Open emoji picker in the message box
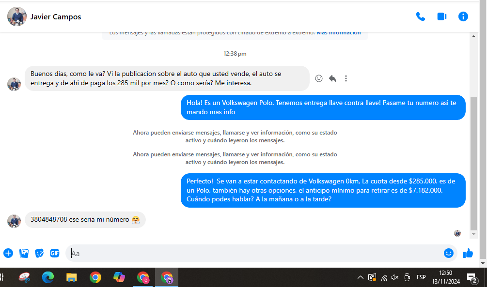The image size is (487, 287). pos(448,253)
